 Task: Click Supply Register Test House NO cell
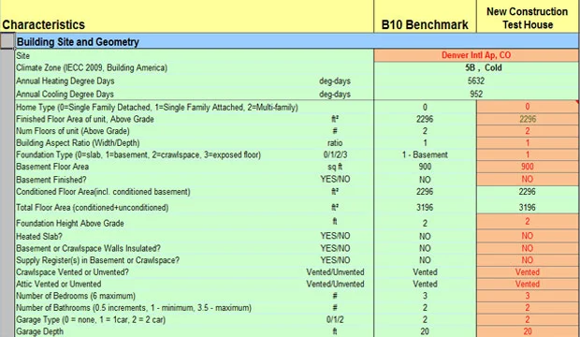tap(528, 260)
